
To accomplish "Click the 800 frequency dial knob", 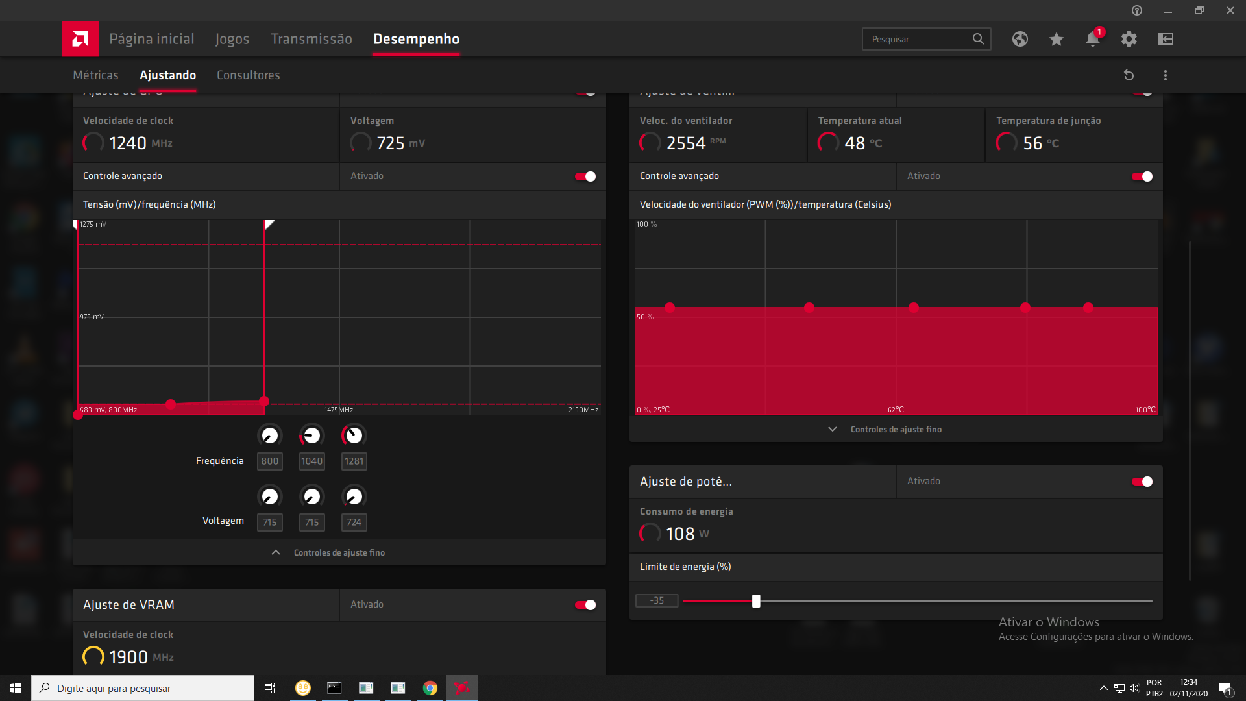I will [x=270, y=435].
